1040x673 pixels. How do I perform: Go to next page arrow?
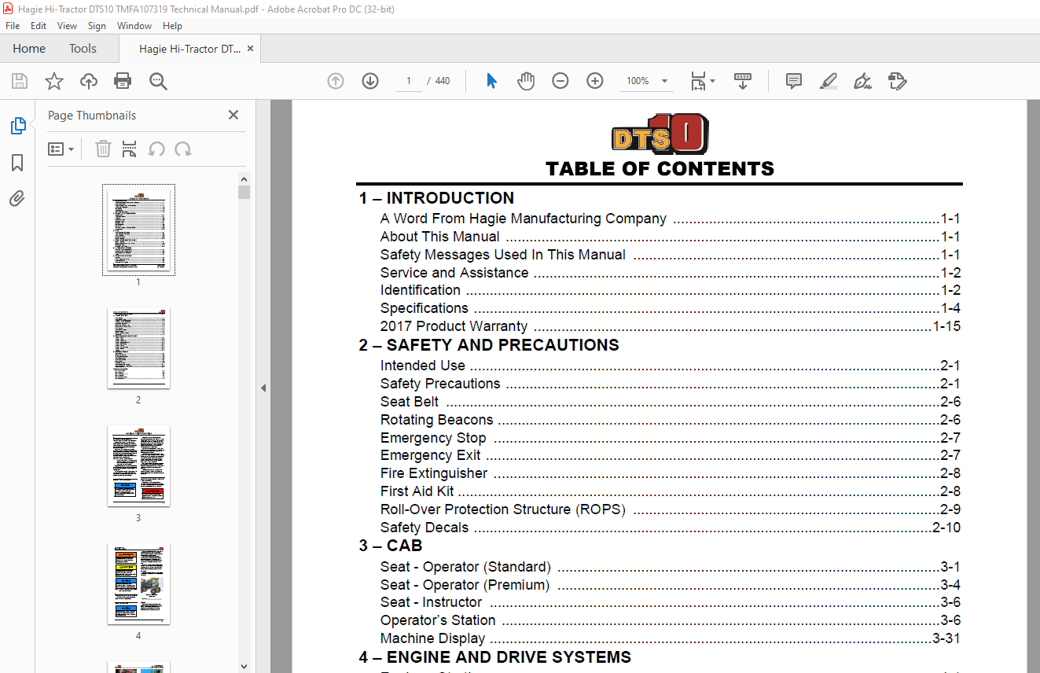(370, 81)
